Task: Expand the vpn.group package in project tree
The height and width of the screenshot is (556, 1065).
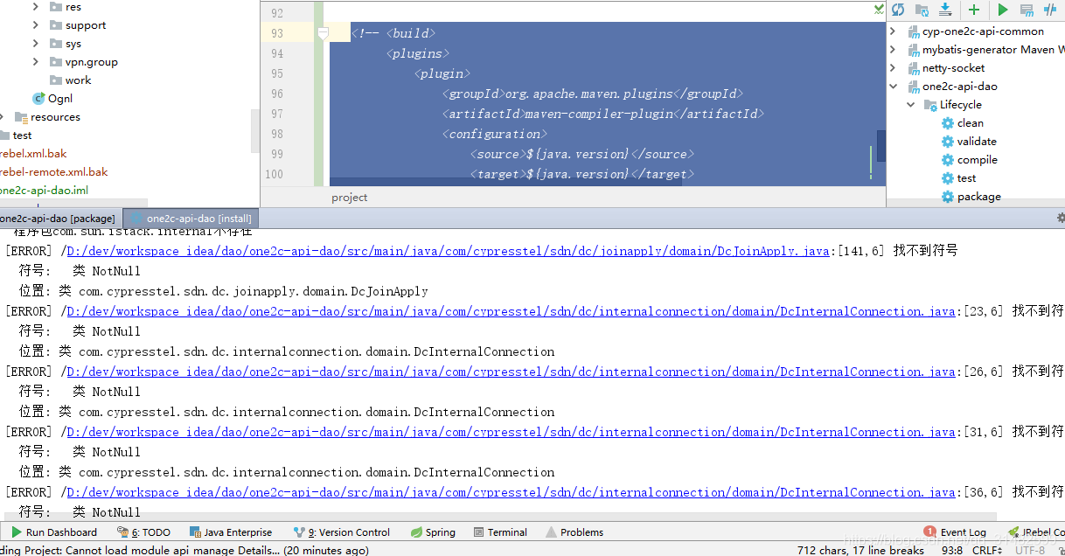Action: click(x=36, y=62)
